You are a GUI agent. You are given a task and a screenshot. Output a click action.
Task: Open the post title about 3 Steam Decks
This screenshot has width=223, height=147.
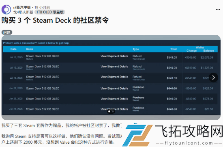[x=55, y=20]
